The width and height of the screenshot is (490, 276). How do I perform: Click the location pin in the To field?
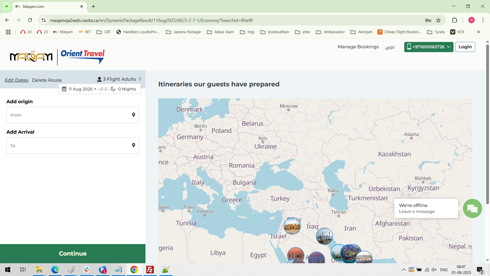[x=133, y=145]
